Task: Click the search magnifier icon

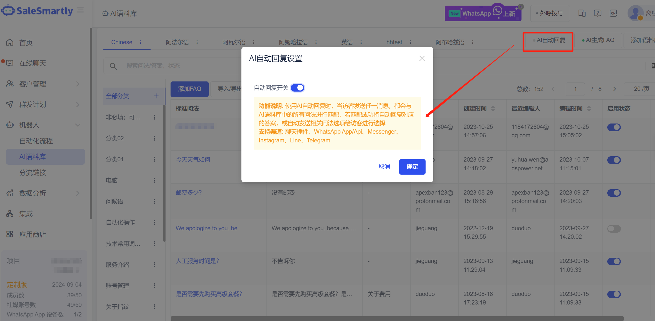Action: click(113, 66)
